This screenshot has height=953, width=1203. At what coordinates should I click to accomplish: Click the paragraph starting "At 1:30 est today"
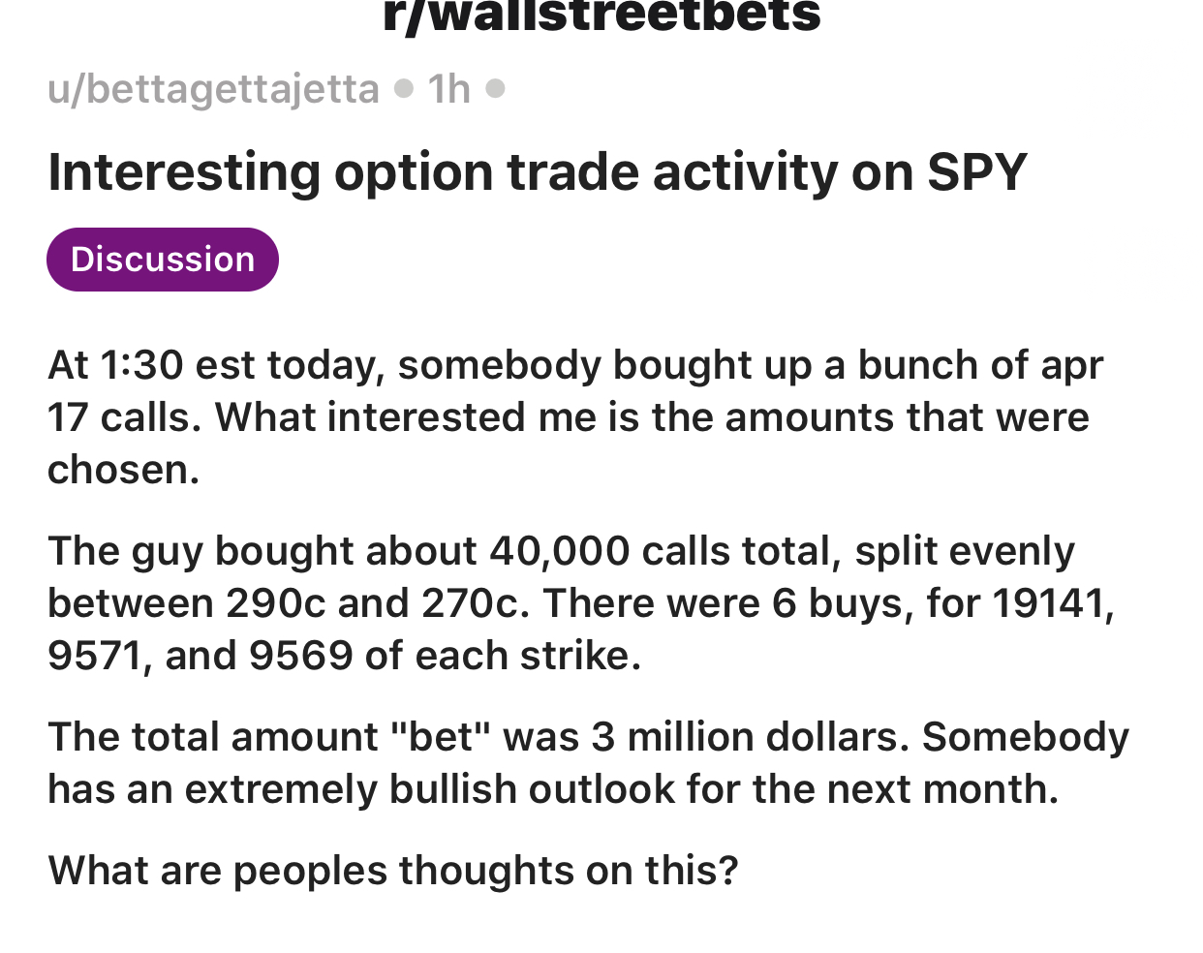click(575, 417)
